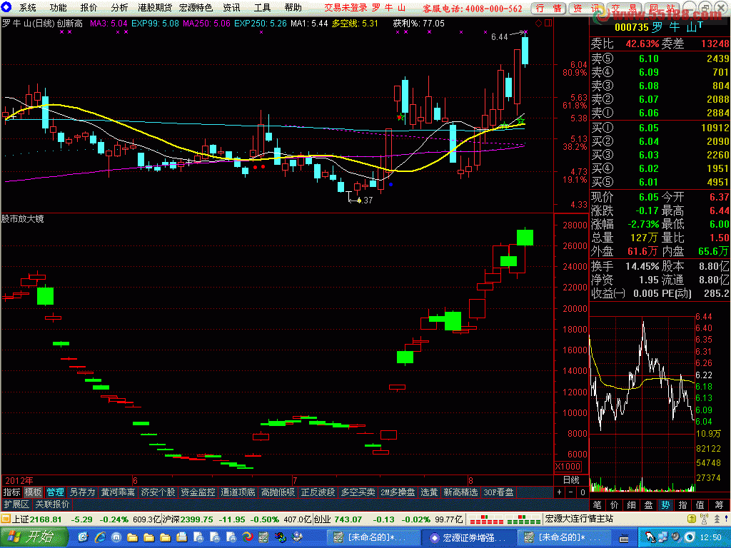Click the 网站 button in title bar

[x=662, y=8]
